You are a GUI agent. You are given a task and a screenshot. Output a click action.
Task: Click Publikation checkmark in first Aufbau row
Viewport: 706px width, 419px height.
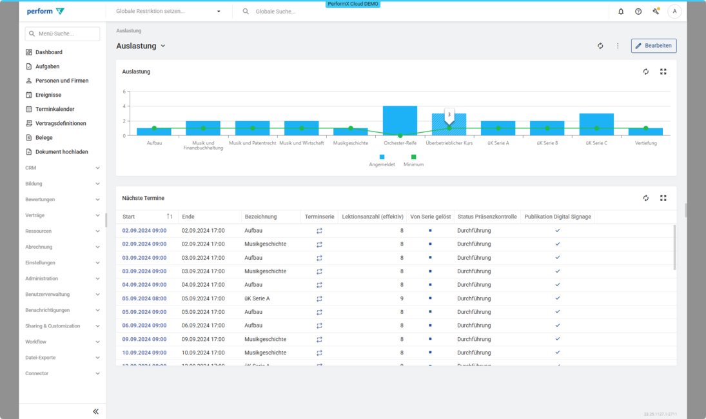tap(558, 230)
